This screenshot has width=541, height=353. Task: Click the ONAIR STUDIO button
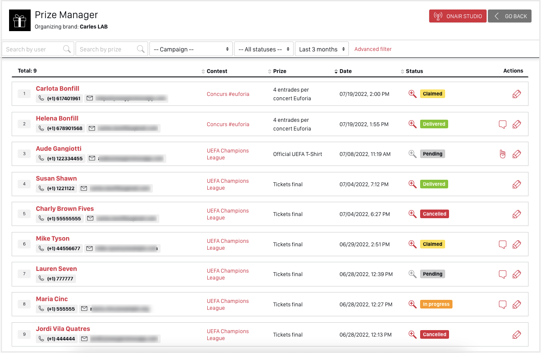(458, 16)
